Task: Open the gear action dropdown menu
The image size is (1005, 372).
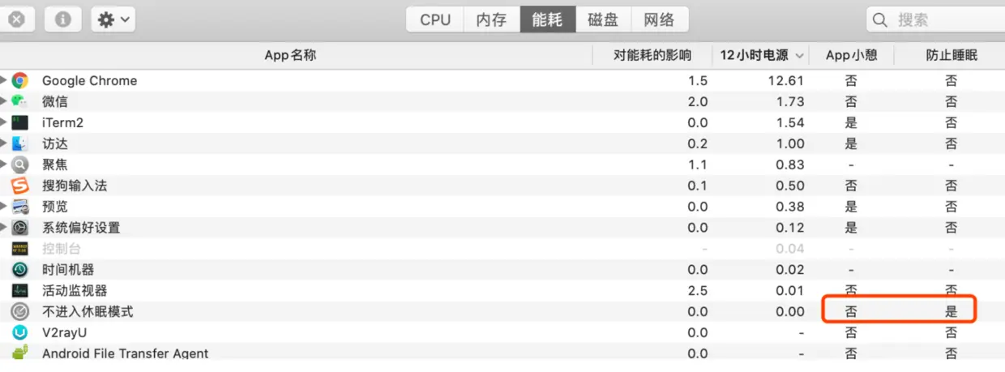Action: [113, 19]
